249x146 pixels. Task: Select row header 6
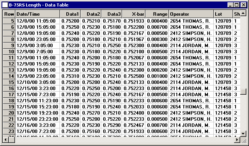pyautogui.click(x=9, y=27)
